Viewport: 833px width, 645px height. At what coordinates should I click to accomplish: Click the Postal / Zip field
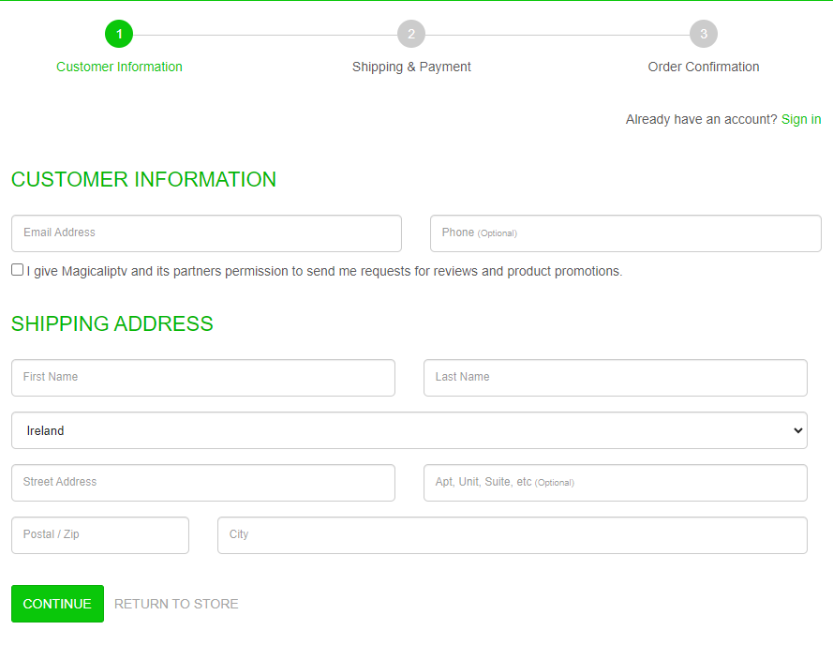99,535
